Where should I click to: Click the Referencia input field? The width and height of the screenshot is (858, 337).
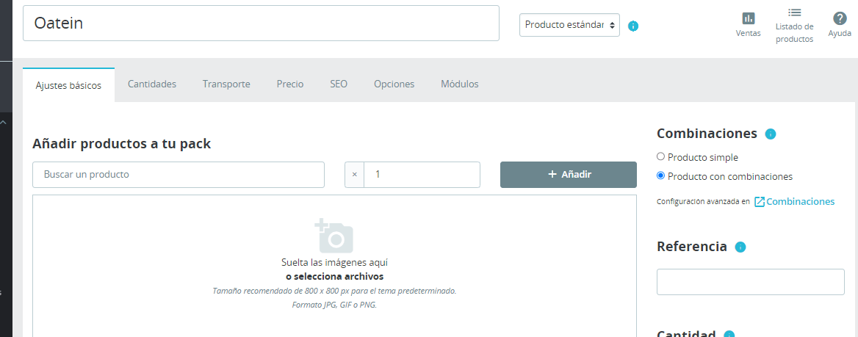coord(751,282)
